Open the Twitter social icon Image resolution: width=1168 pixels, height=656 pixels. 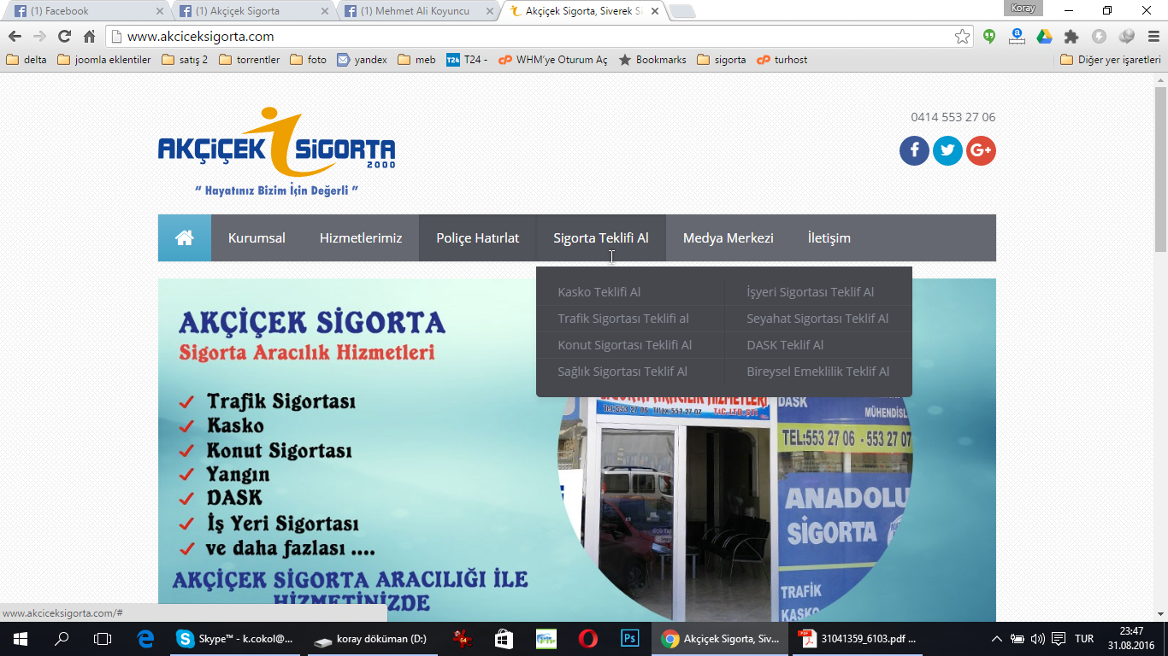(x=947, y=151)
